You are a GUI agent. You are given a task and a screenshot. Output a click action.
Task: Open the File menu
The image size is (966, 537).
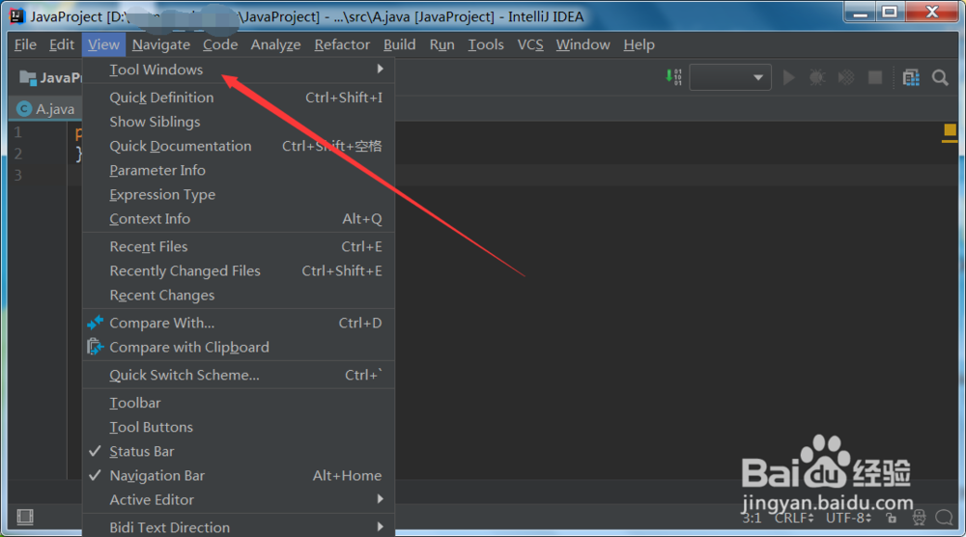(25, 44)
